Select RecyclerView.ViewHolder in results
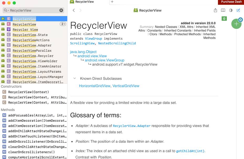This screenshot has height=159, width=244. [x=34, y=61]
